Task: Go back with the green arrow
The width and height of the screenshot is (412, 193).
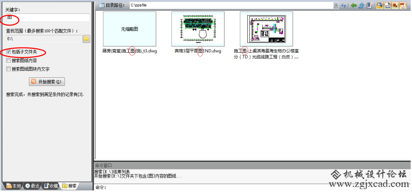Action: click(353, 6)
